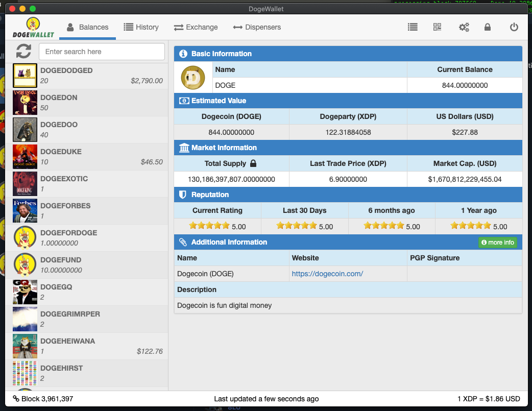Focus the Enter search here field
Screen dimensions: 532x411
102,52
